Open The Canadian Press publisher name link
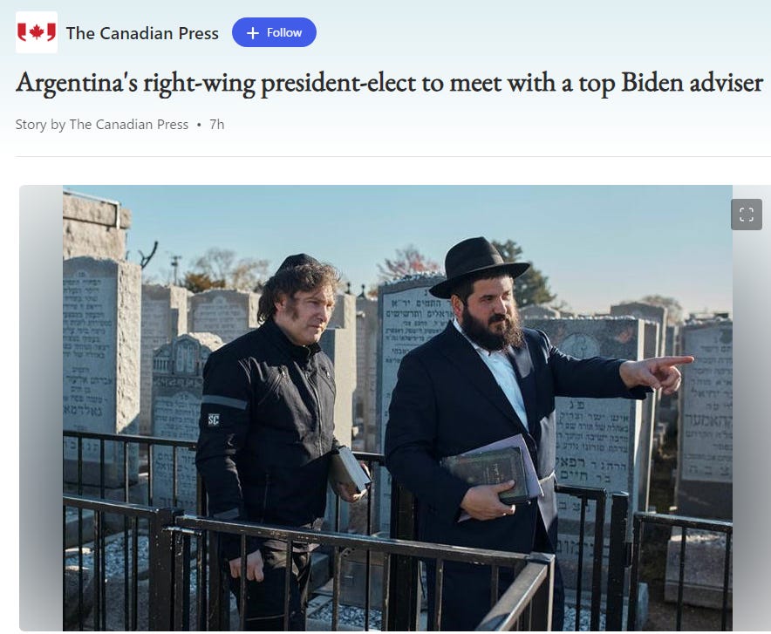The image size is (771, 634). coord(142,33)
